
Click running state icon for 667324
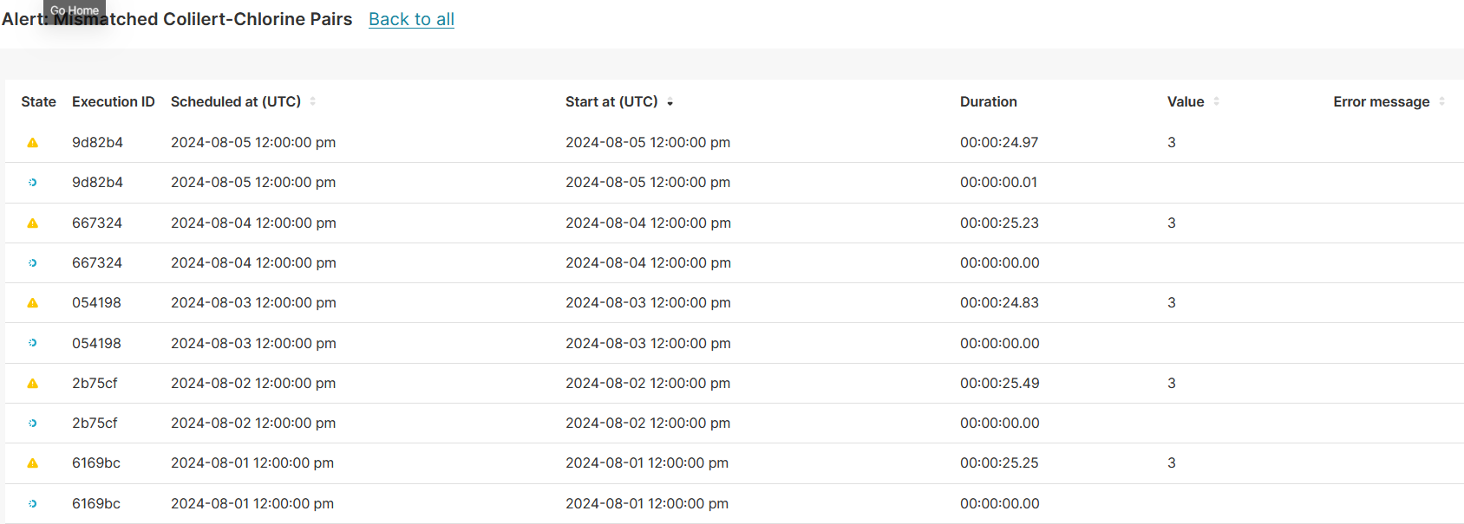33,263
